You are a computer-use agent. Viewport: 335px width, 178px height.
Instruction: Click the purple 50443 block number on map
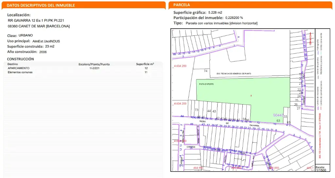[278, 115]
